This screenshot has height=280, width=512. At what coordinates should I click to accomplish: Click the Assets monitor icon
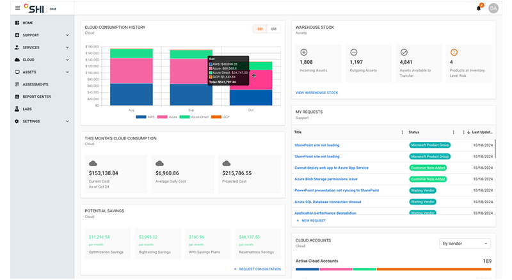click(x=17, y=72)
